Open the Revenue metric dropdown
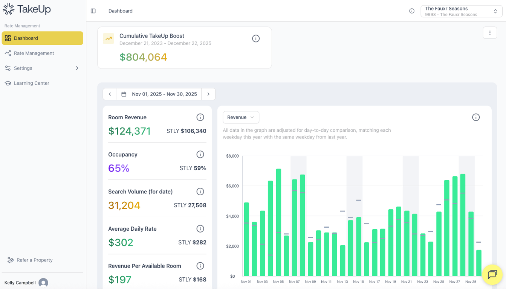The width and height of the screenshot is (506, 289). click(x=241, y=117)
